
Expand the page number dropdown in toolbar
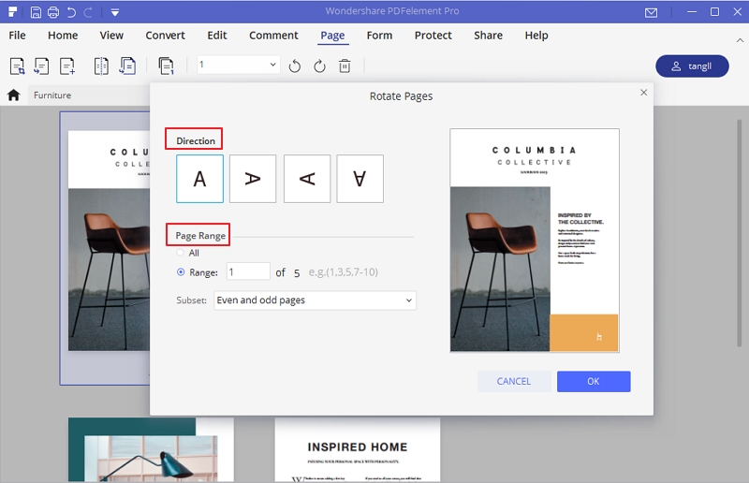click(x=273, y=65)
